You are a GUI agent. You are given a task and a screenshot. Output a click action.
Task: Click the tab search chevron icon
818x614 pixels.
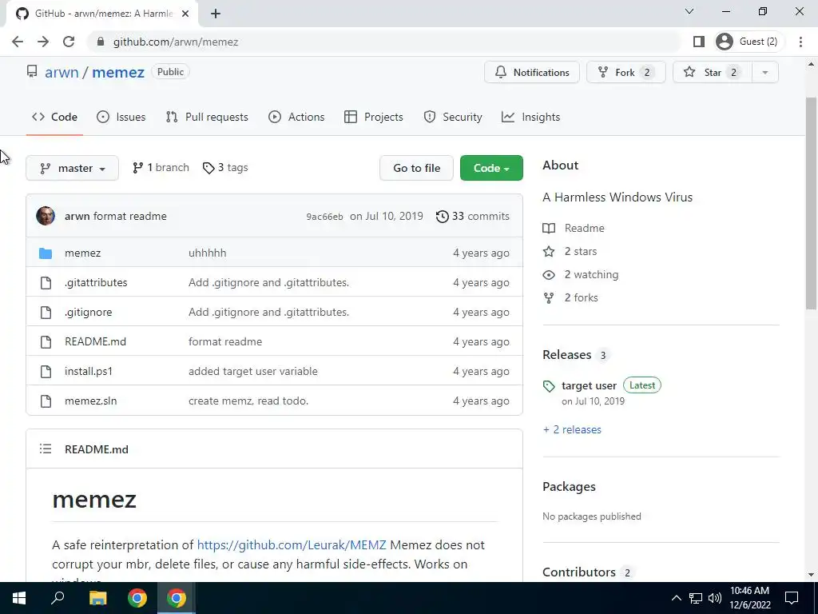[x=689, y=11]
